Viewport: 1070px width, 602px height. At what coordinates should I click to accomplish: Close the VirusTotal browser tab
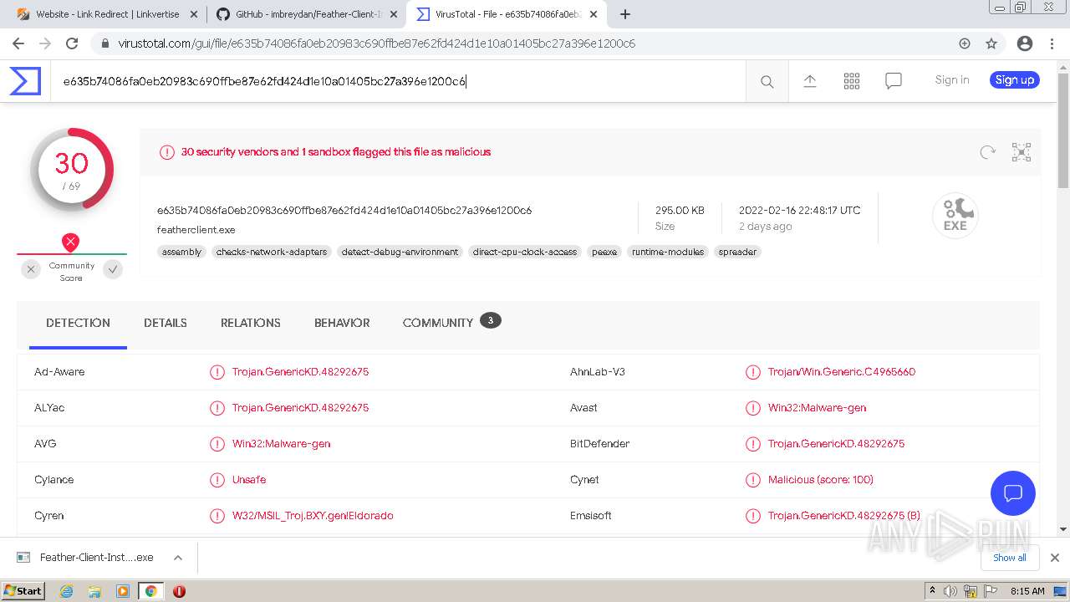click(x=593, y=14)
